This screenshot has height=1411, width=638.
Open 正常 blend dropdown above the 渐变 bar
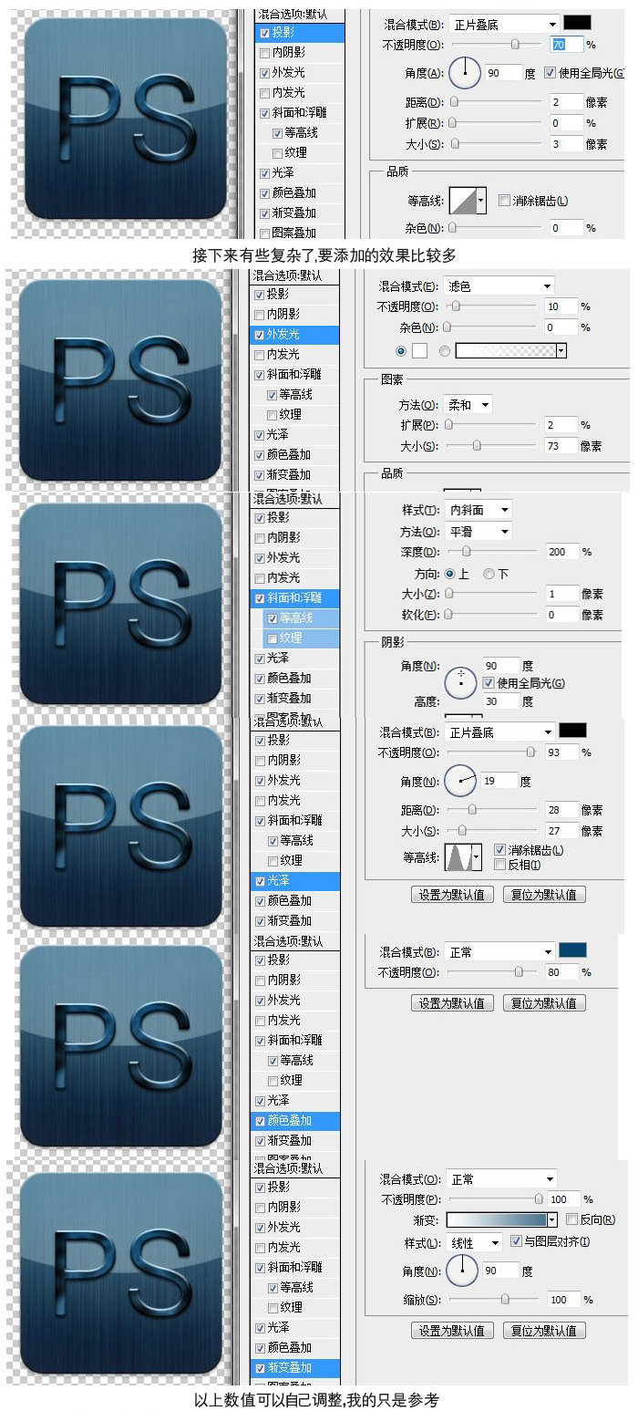[501, 1178]
